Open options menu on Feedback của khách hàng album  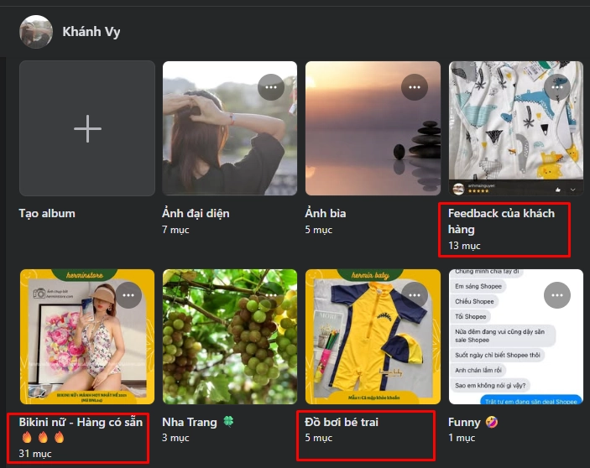557,87
